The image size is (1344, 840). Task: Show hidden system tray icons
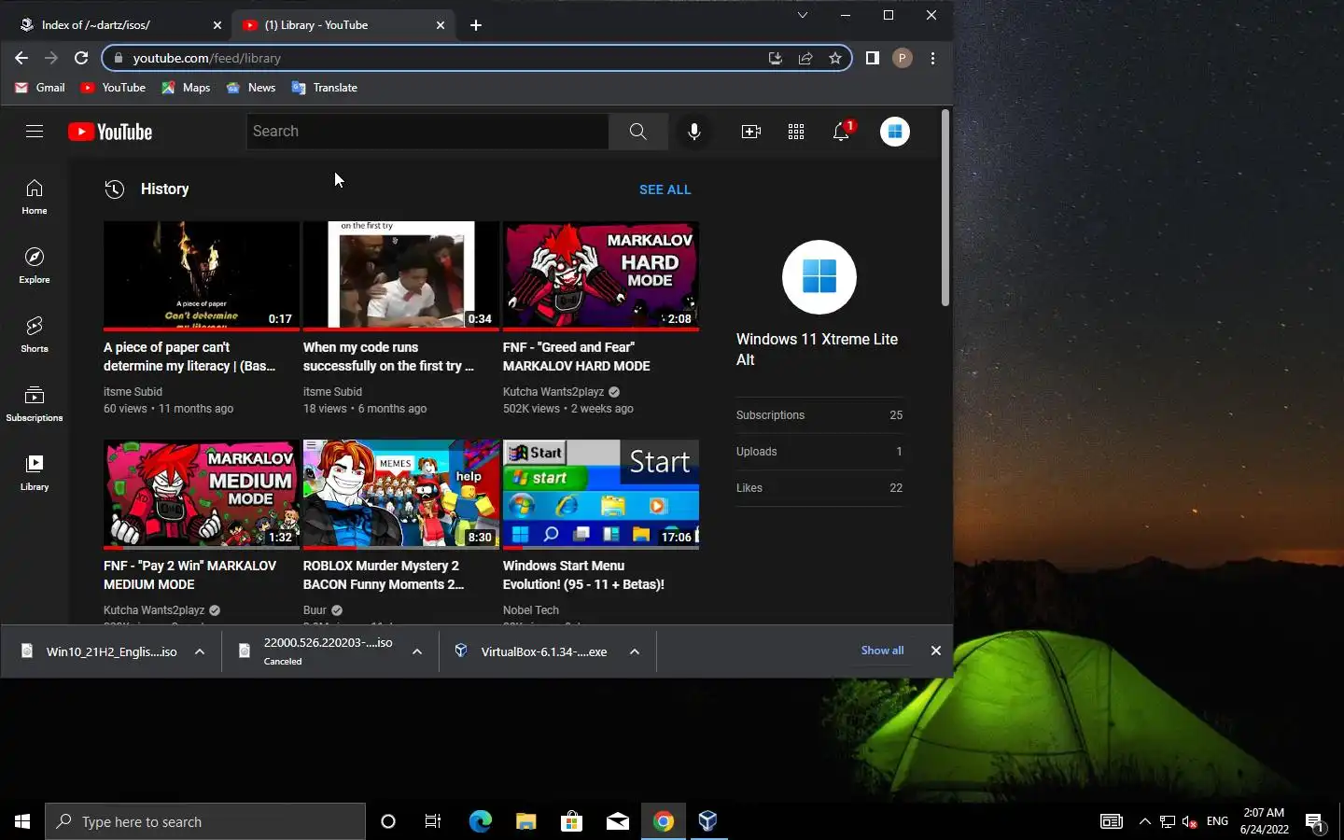click(1144, 821)
